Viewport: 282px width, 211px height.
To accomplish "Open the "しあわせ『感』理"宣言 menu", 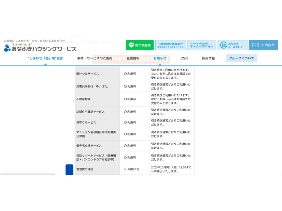I will [45, 58].
